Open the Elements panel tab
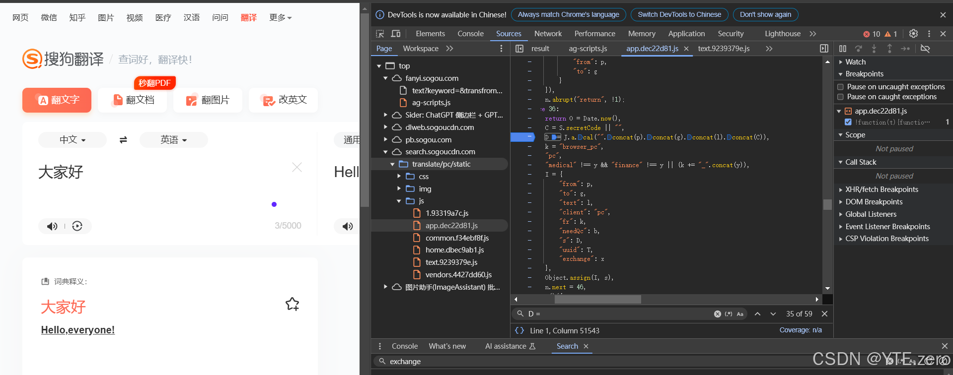 pyautogui.click(x=430, y=34)
